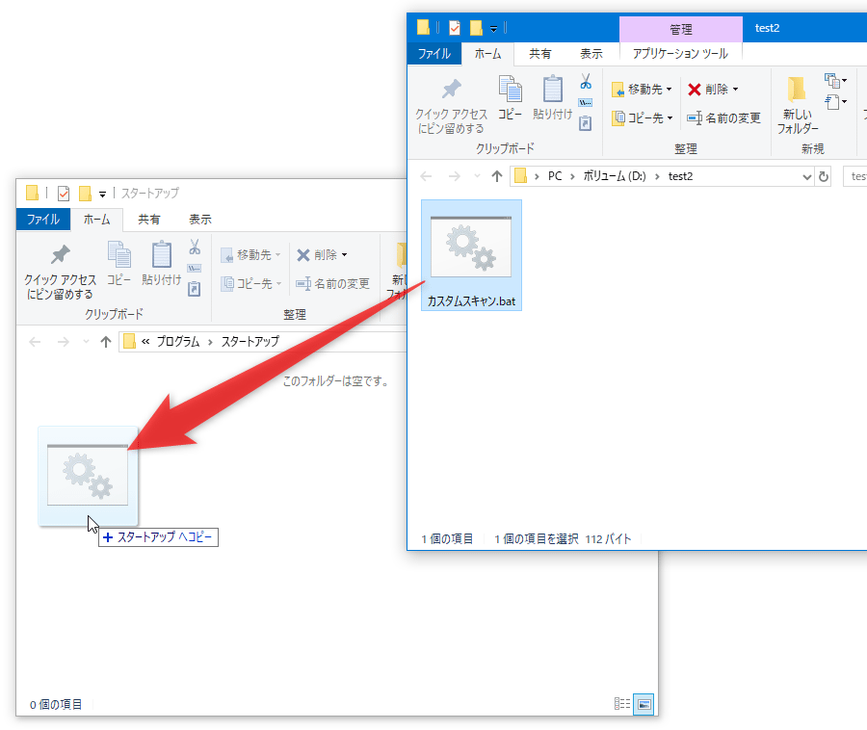
Task: Click ボリューム (D:) in address breadcrumb
Action: [x=615, y=176]
